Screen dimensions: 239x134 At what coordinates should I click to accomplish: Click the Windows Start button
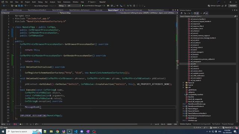click(3, 131)
